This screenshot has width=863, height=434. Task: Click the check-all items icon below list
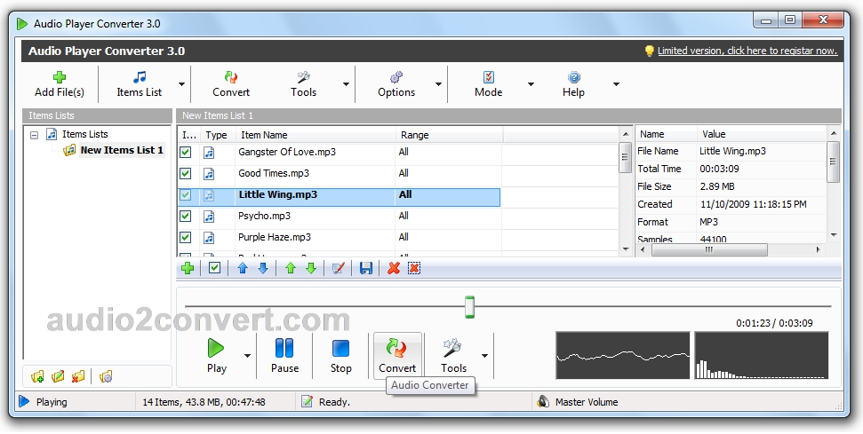(x=215, y=268)
